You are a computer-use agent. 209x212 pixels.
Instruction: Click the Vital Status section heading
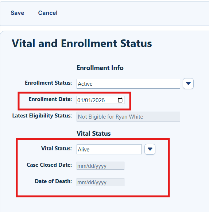pyautogui.click(x=93, y=134)
